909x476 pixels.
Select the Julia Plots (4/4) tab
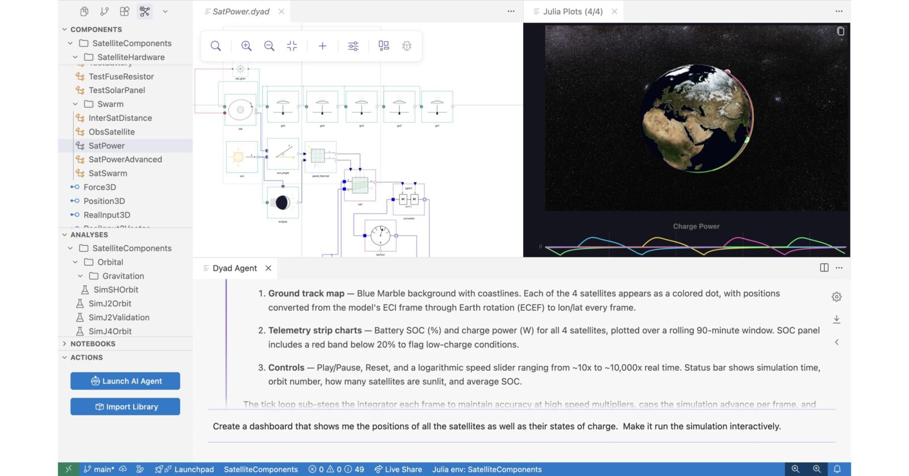pos(572,11)
